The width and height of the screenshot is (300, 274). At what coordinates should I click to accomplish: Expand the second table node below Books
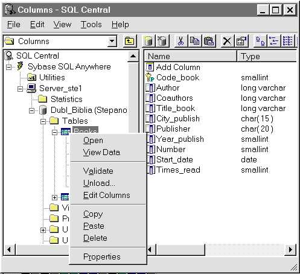pyautogui.click(x=54, y=197)
